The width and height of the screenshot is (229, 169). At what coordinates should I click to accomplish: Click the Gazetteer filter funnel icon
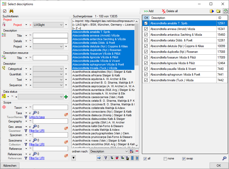click(26, 131)
